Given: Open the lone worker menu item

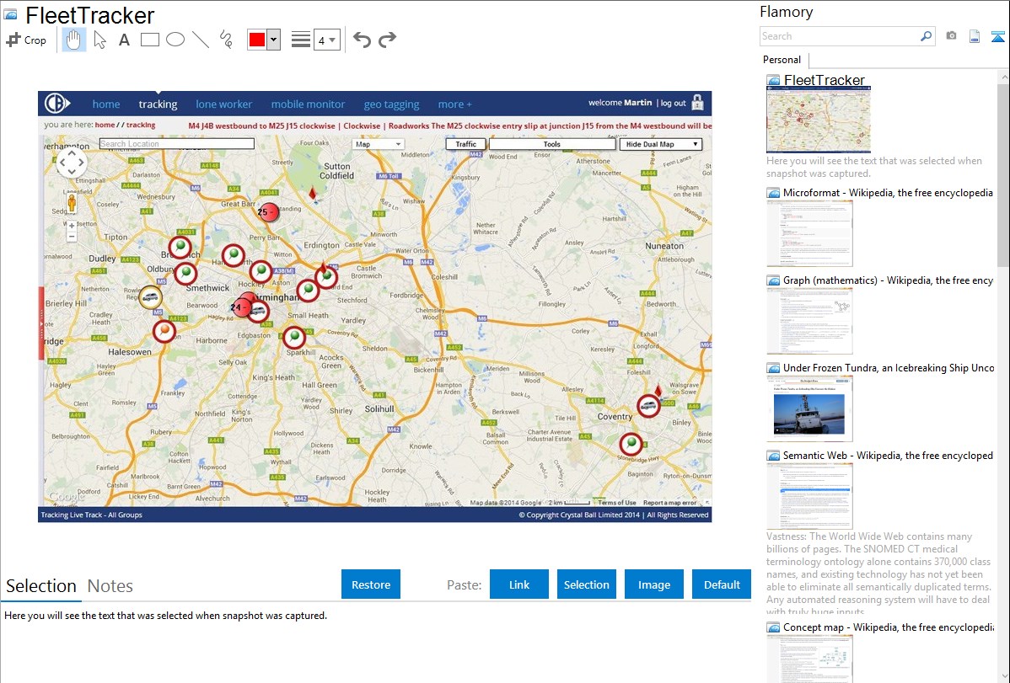Looking at the screenshot, I should (x=224, y=104).
